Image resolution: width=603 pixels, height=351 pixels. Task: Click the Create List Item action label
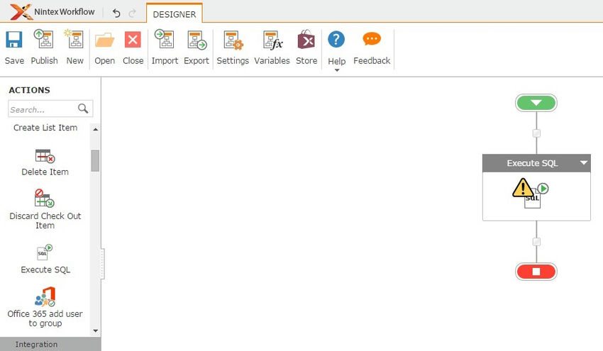[x=45, y=128]
